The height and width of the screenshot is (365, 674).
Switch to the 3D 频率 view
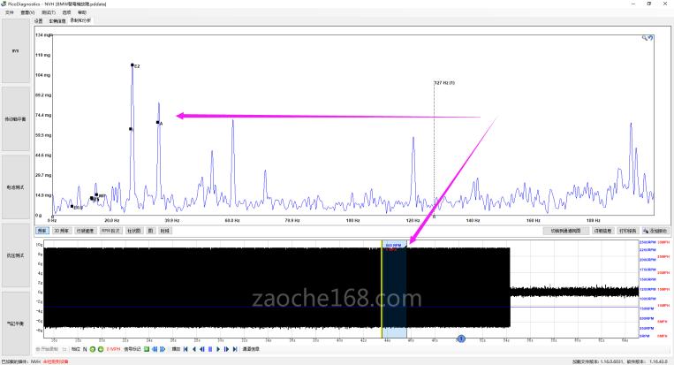click(61, 230)
